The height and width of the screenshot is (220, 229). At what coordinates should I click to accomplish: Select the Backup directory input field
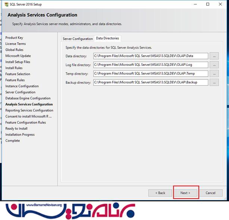pos(151,82)
